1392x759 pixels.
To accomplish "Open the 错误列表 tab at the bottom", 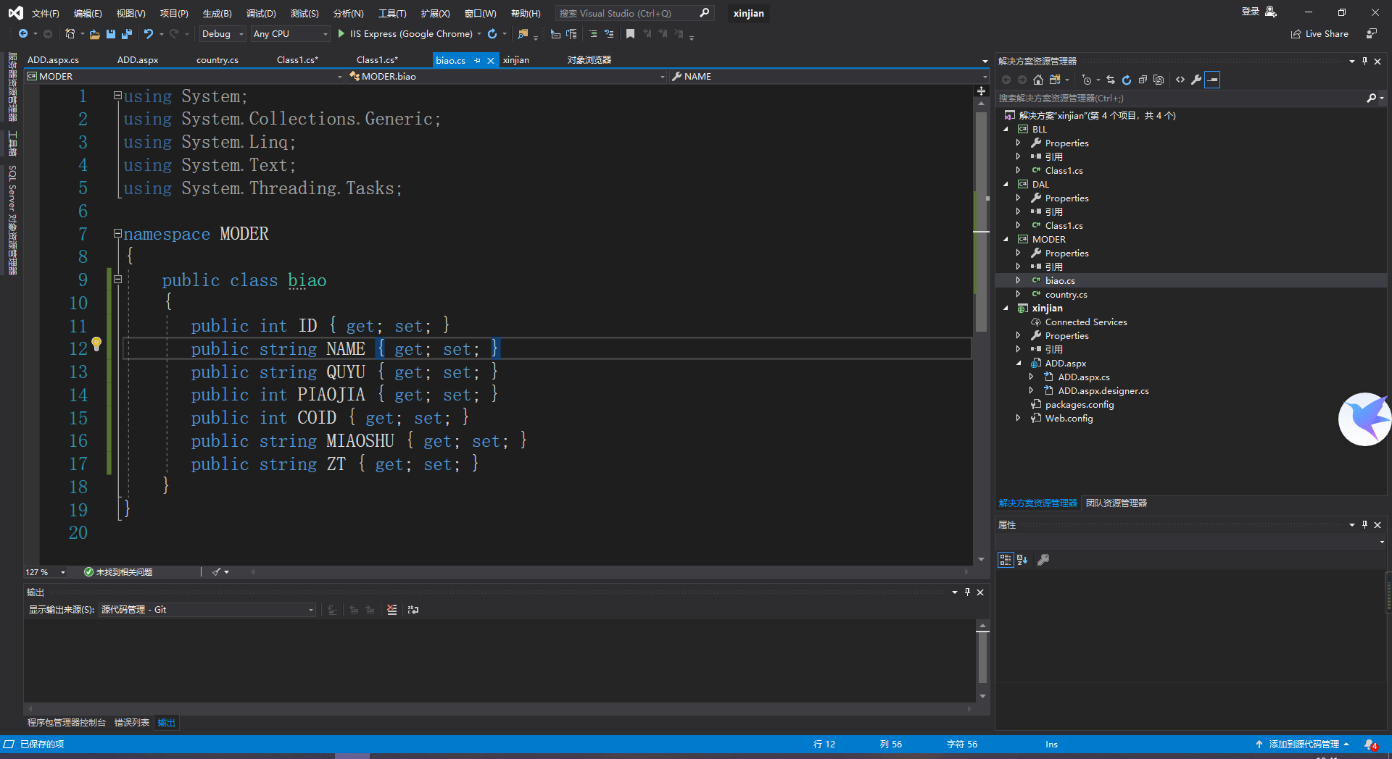I will point(132,723).
